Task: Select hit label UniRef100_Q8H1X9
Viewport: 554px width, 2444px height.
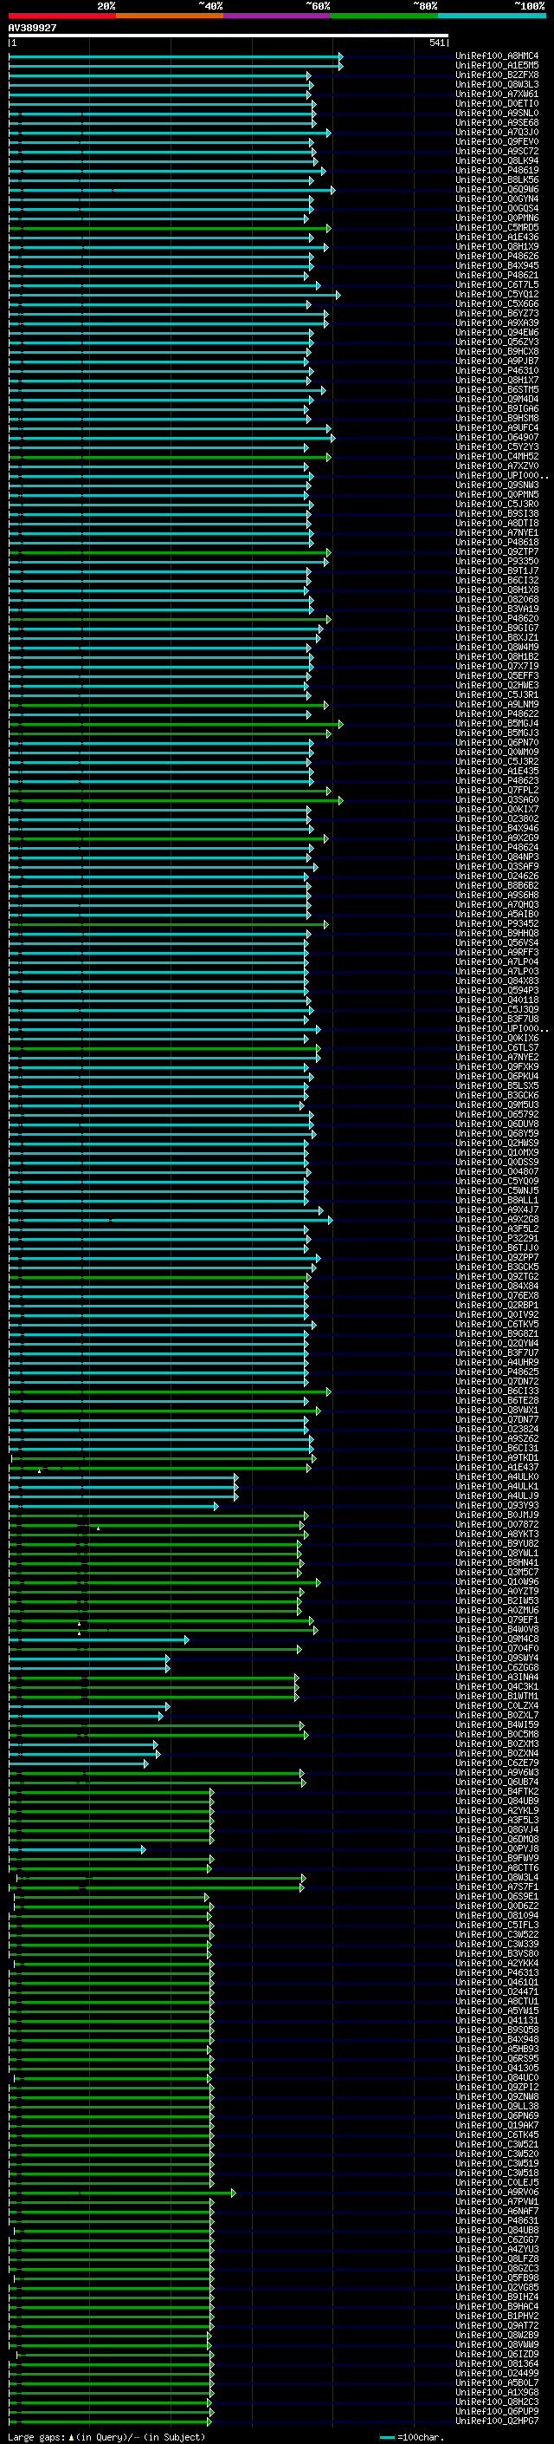Action: (x=497, y=247)
